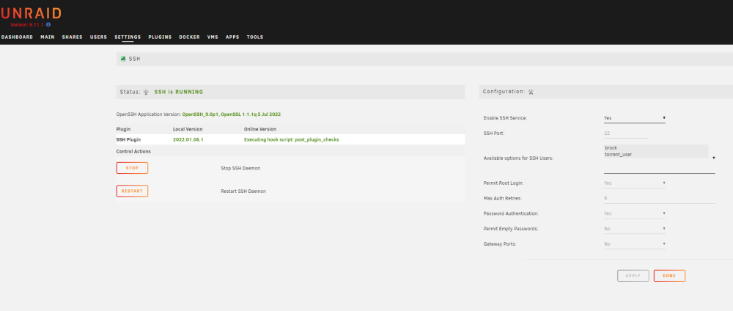Screen dimensions: 733x311
Task: Open Gateway Ports dropdown
Action: [634, 244]
